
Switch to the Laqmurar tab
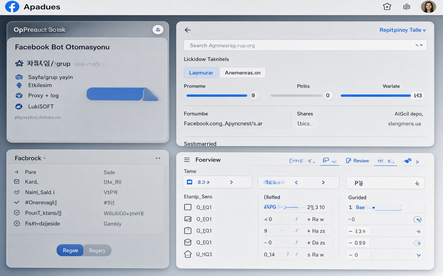[x=201, y=72]
